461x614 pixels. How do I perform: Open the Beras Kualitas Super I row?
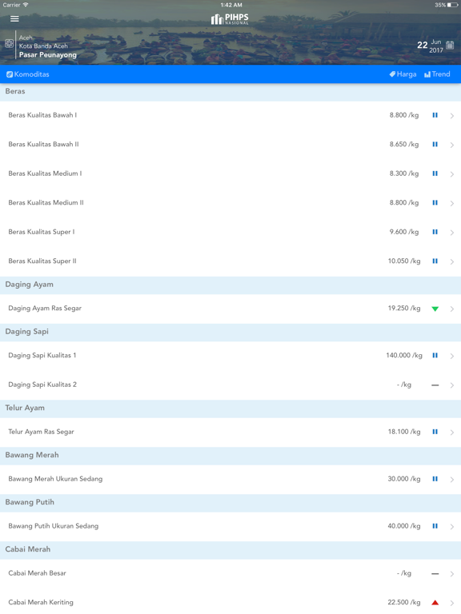(x=230, y=232)
